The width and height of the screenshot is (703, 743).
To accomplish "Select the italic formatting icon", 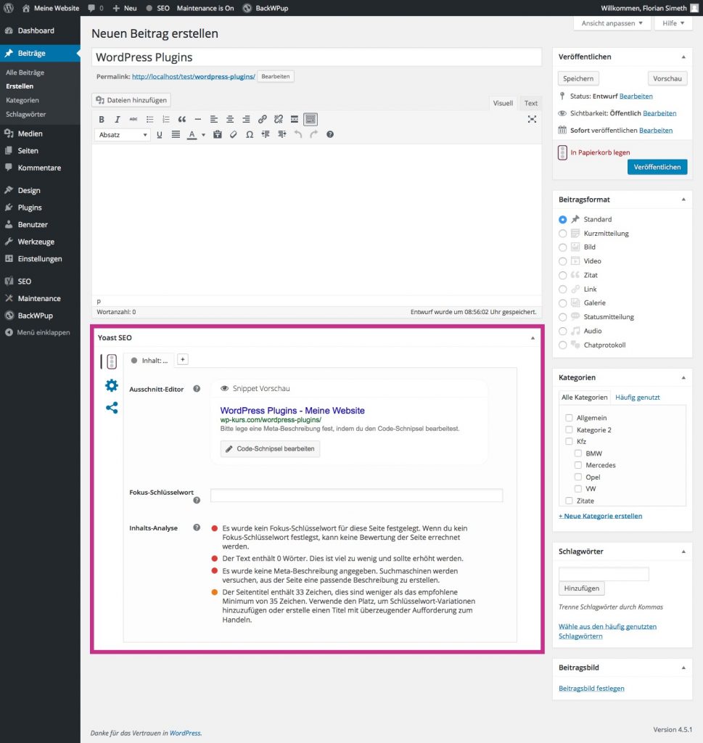I will click(x=118, y=119).
